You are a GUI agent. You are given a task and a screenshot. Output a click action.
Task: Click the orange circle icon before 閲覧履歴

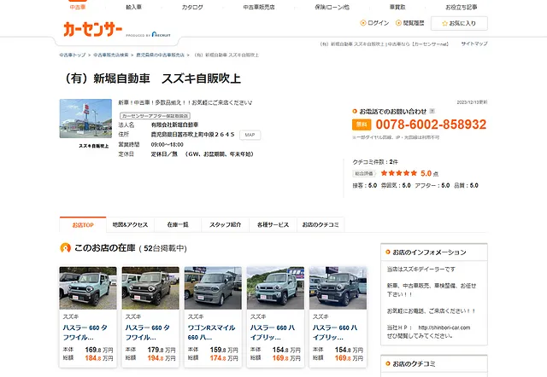tap(398, 23)
